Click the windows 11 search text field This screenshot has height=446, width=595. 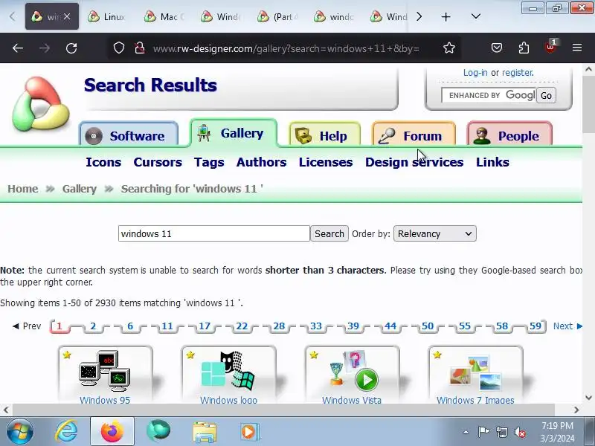[214, 233]
